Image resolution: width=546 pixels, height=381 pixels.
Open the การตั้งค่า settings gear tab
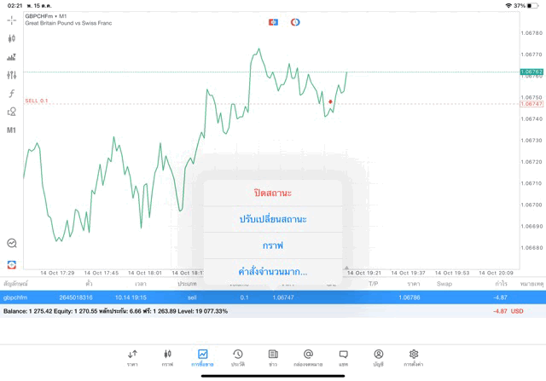tap(414, 358)
